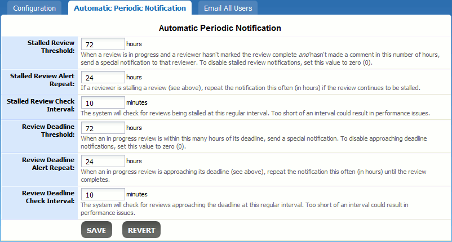
Task: Select the Automatic Periodic Notification tab
Action: tap(130, 8)
